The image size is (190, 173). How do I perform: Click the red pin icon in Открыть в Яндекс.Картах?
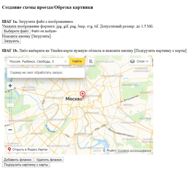pos(9,149)
